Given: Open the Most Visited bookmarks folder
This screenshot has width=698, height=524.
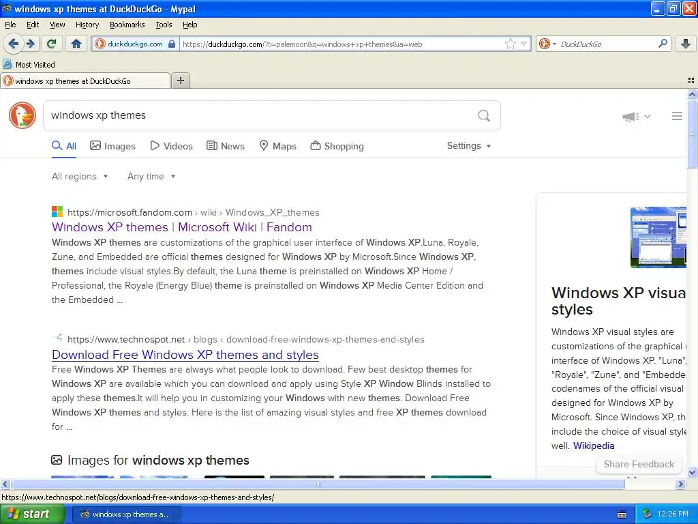Looking at the screenshot, I should coord(29,65).
